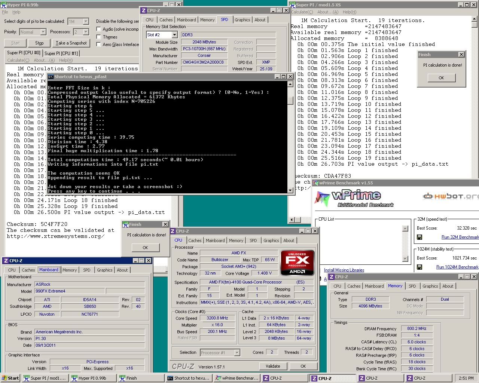Open SPD tab in CPU-Z Memory window

coord(412,286)
